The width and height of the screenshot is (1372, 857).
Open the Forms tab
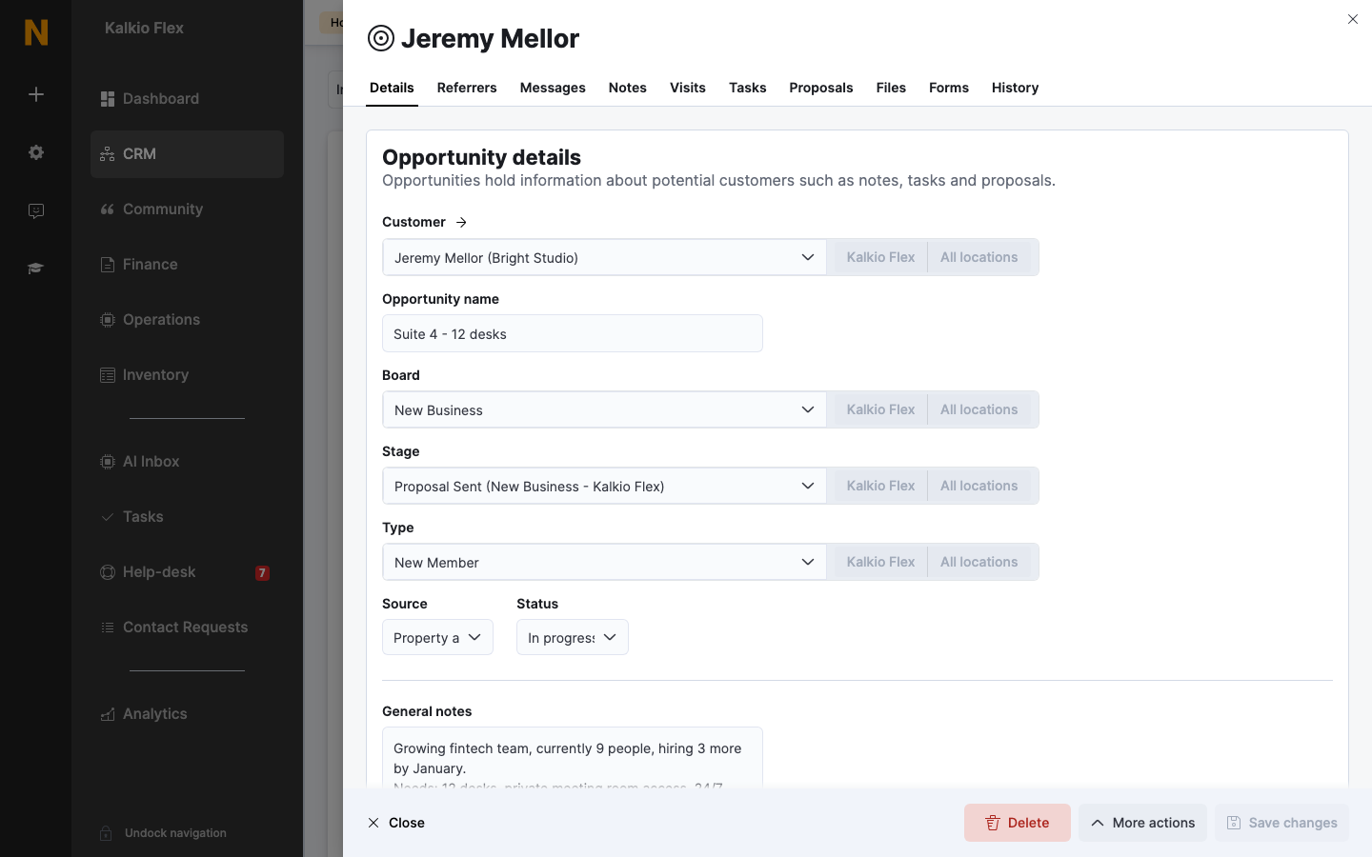[949, 88]
